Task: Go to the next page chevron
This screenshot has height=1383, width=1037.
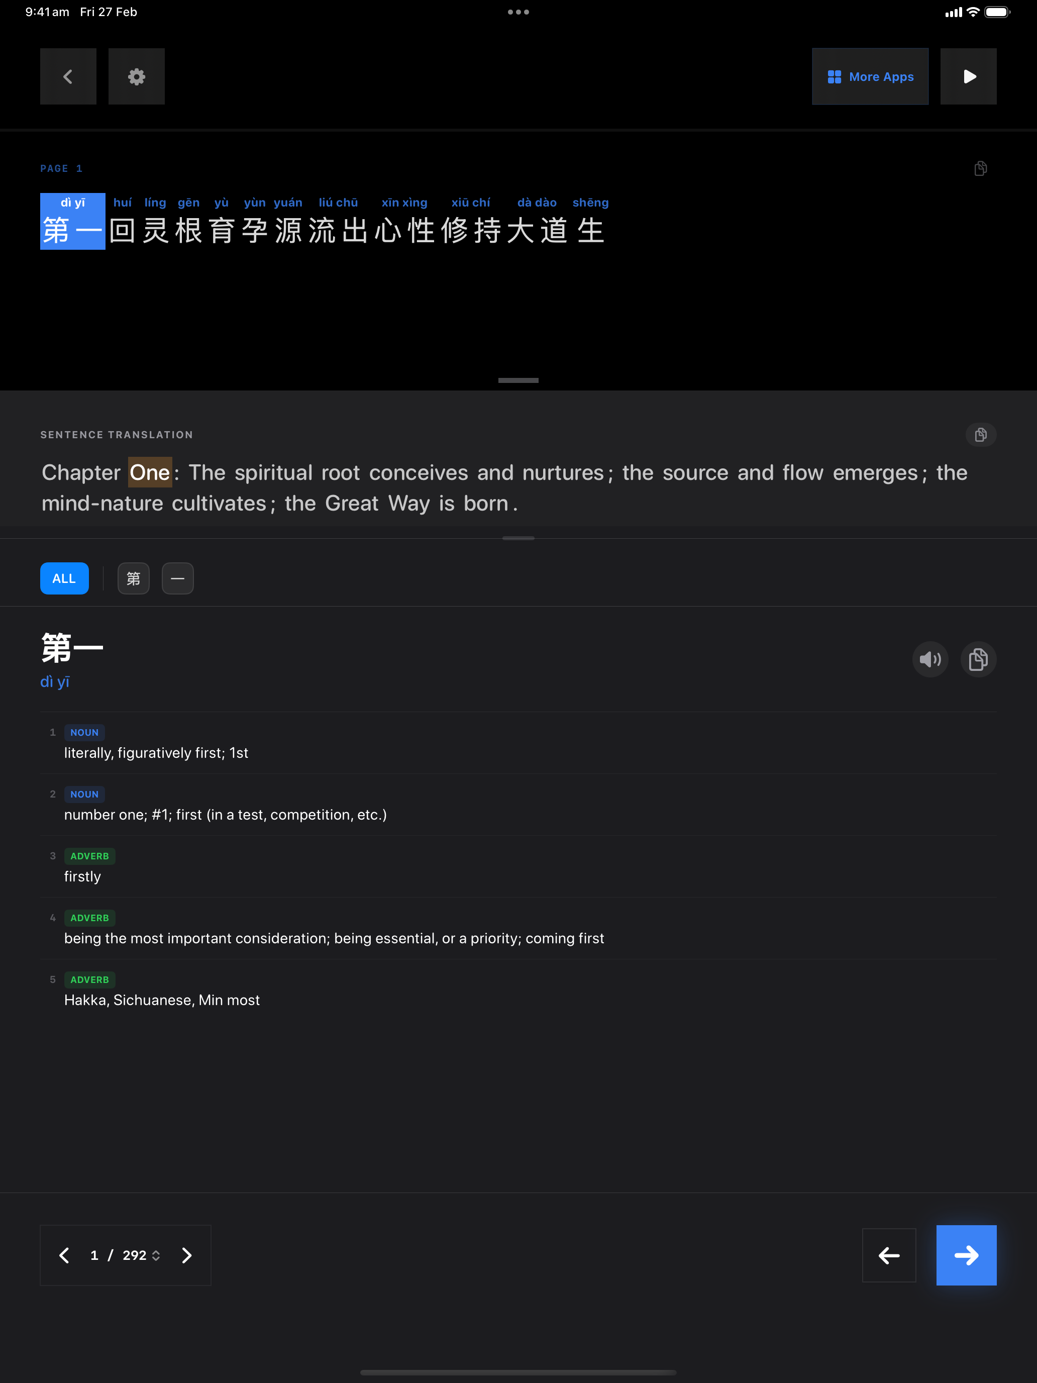Action: [186, 1255]
